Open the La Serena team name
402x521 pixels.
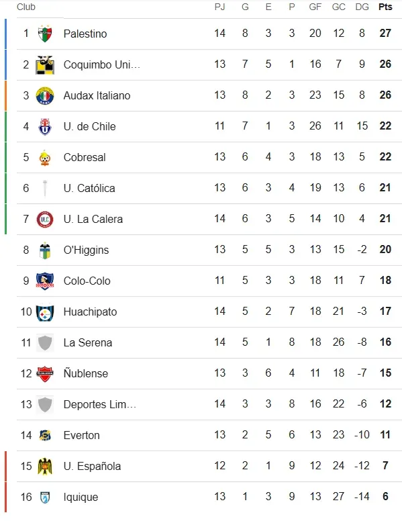tap(88, 342)
